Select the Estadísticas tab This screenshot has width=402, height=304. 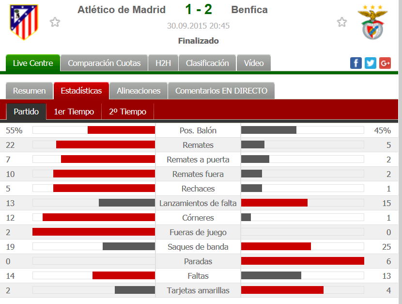[81, 91]
